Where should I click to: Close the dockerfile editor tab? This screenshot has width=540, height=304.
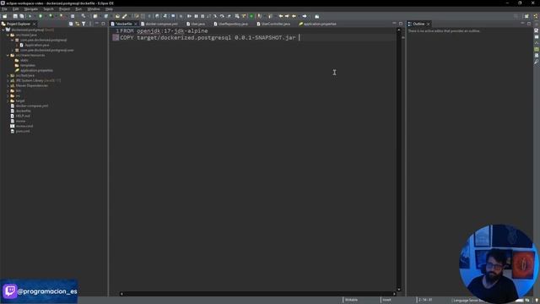(135, 24)
